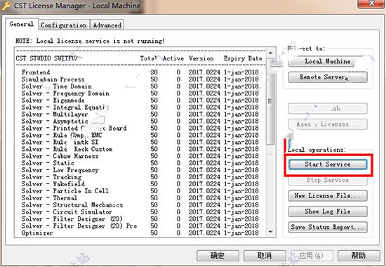386x267 pixels.
Task: Click the Frontend total value 20
Action: (154, 72)
